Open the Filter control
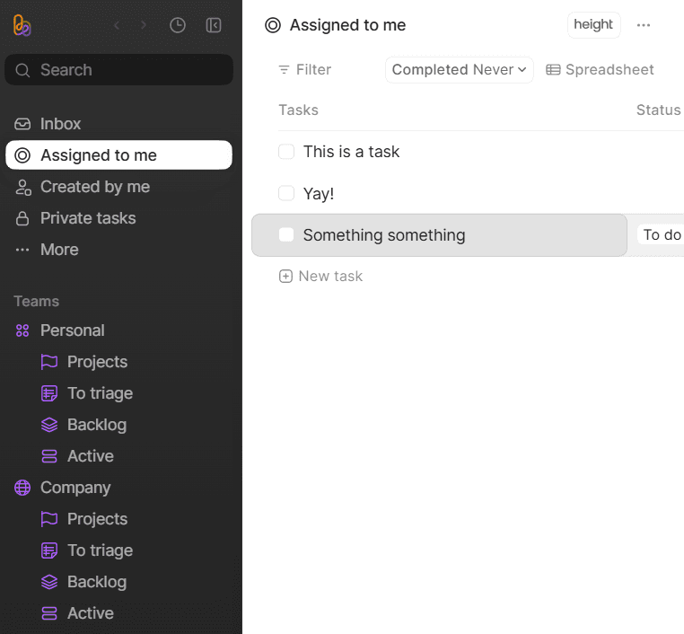 click(x=305, y=70)
